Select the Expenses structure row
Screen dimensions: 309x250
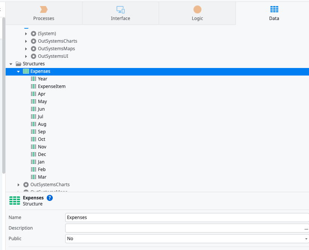pos(157,71)
